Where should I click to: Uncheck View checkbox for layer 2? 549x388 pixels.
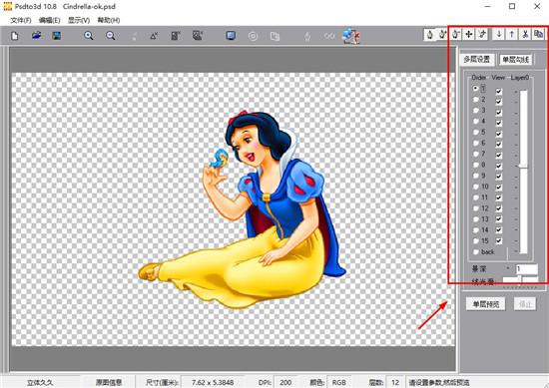click(498, 102)
